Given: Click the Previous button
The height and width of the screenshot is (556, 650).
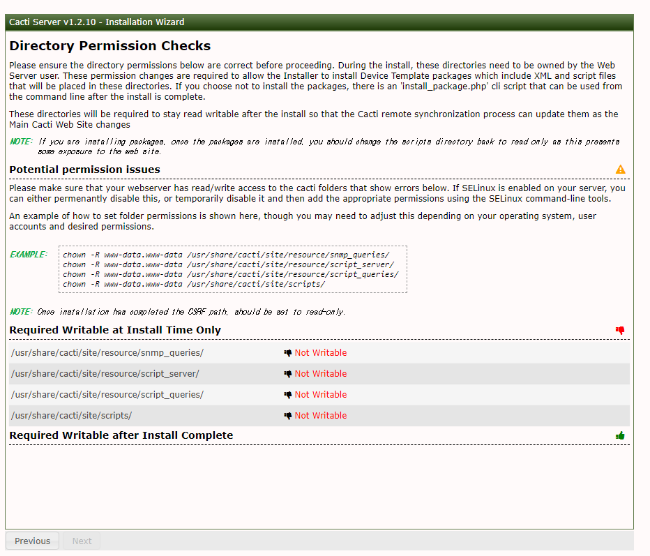Looking at the screenshot, I should 32,541.
